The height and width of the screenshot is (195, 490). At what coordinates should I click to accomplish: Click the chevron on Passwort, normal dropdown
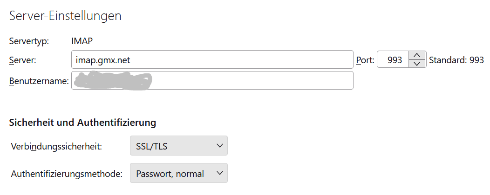(x=220, y=174)
